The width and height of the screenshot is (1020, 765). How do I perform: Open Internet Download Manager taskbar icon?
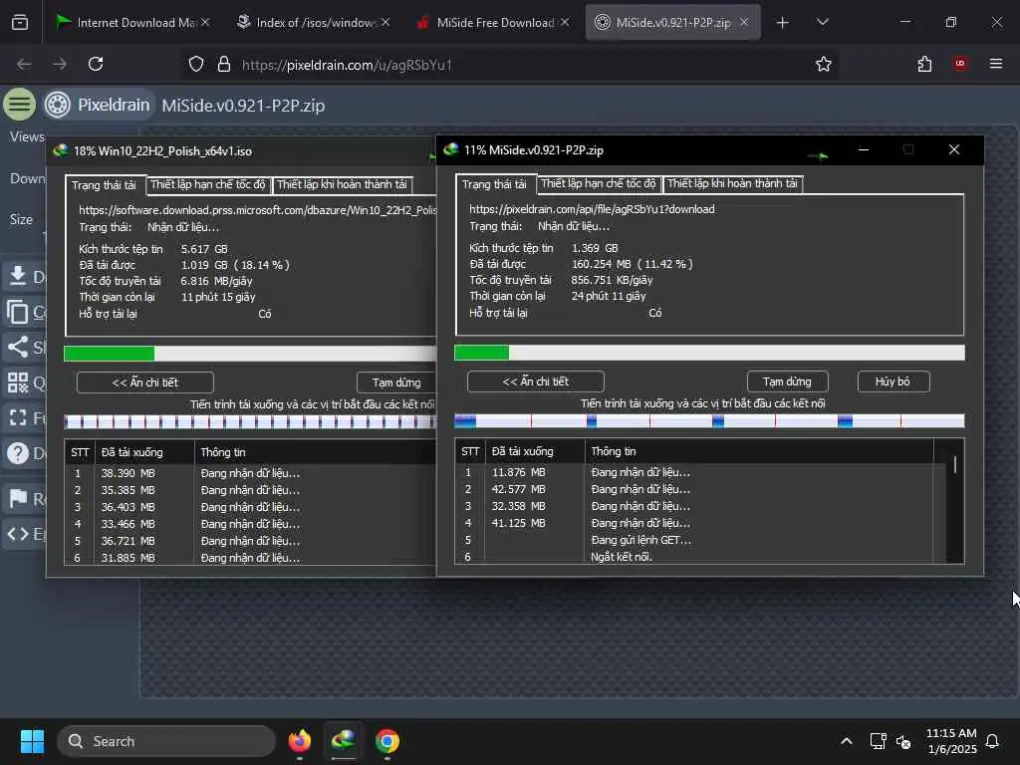343,741
